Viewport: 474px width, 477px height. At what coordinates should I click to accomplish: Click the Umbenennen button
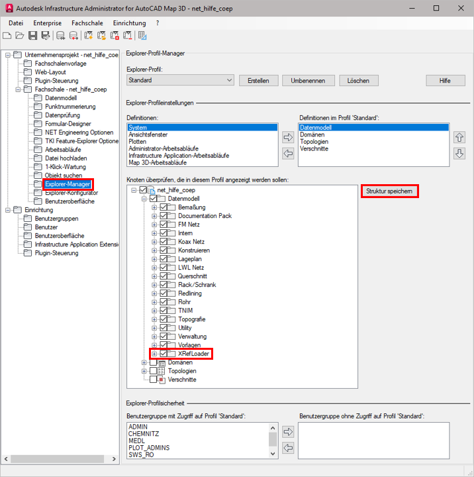(308, 81)
